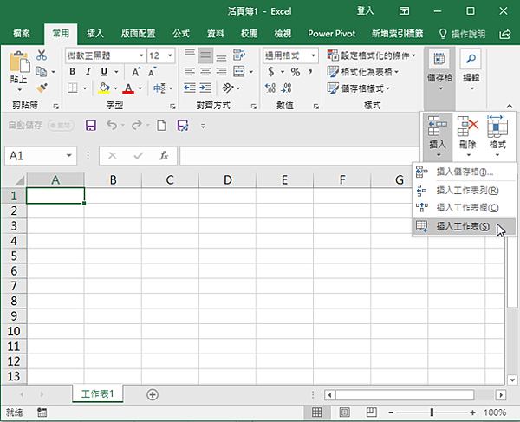Click the Wrap Text icon

tap(239, 55)
